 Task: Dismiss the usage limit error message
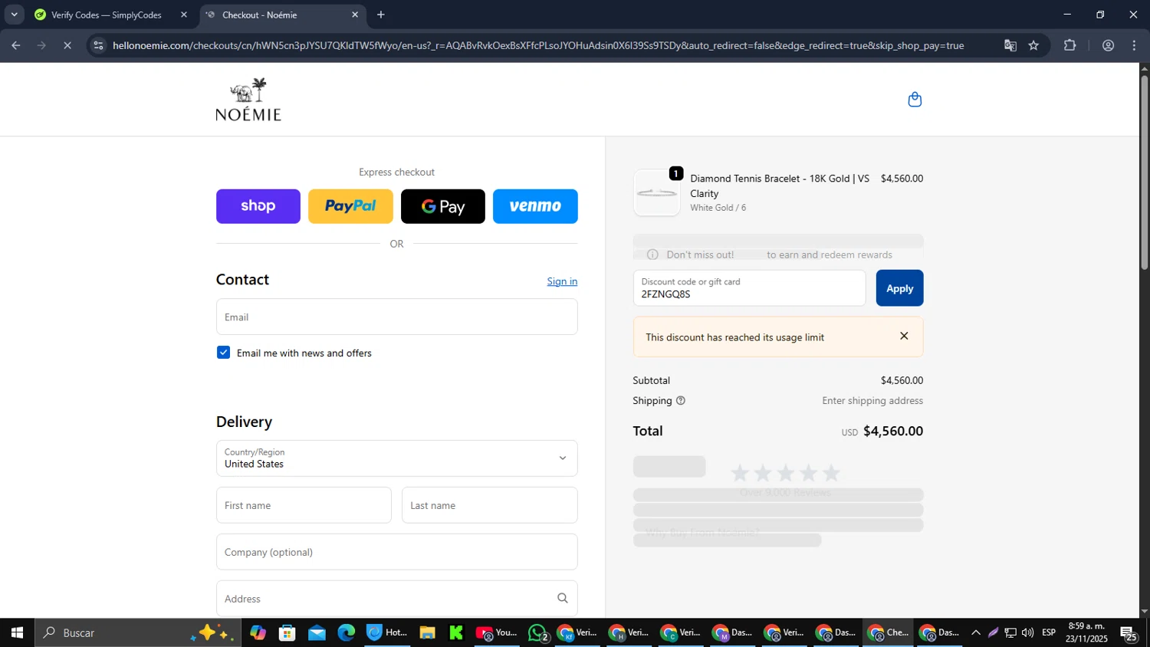904,337
